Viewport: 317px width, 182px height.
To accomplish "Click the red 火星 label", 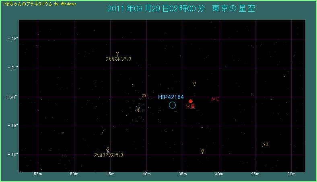I will (x=190, y=107).
